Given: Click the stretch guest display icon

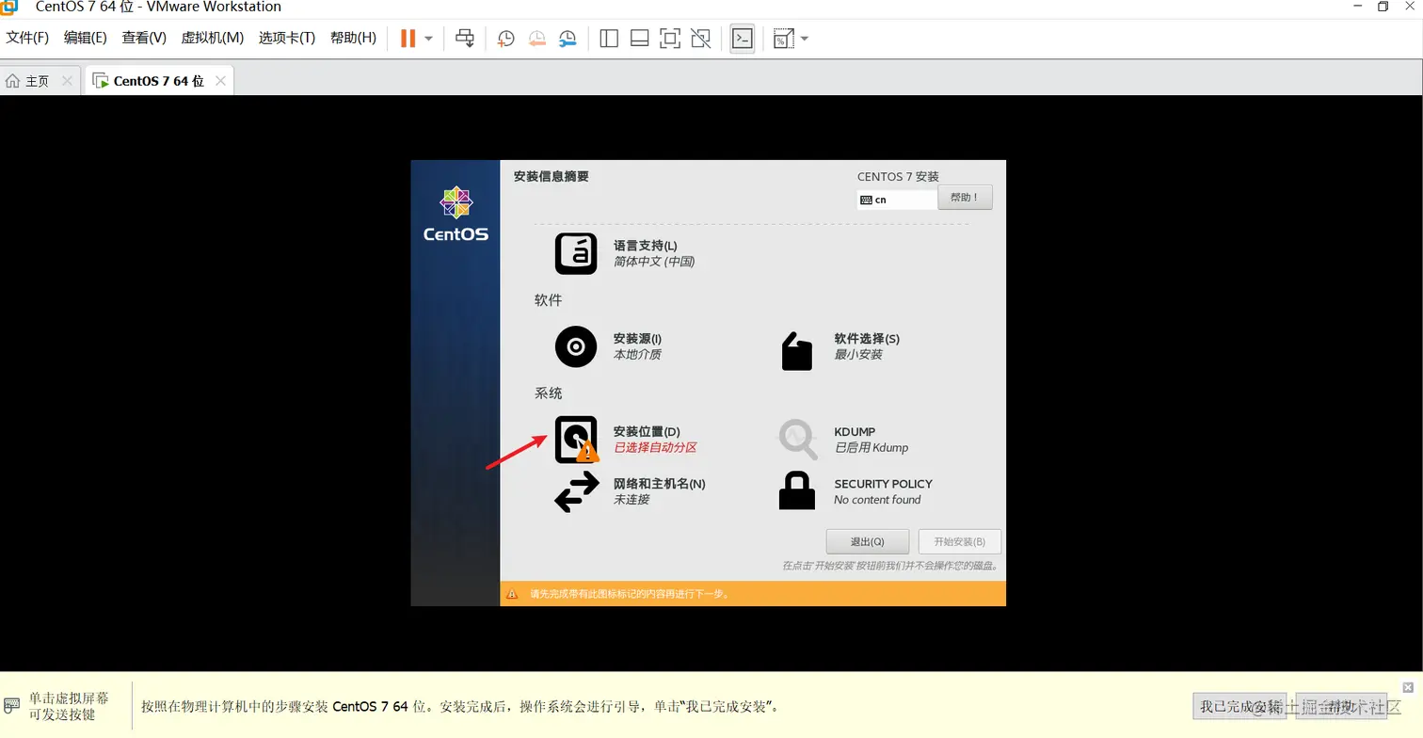Looking at the screenshot, I should pos(783,39).
